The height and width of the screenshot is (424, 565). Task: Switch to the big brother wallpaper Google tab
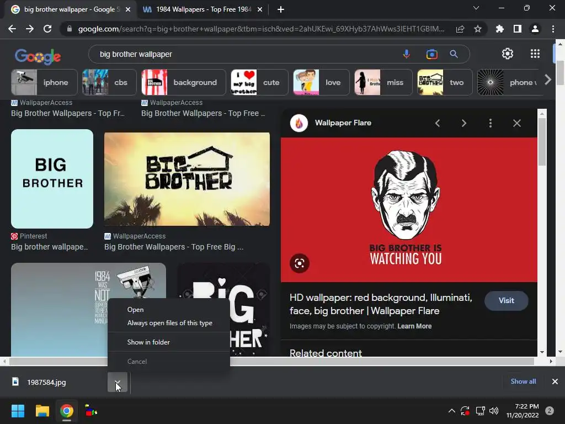click(x=71, y=9)
